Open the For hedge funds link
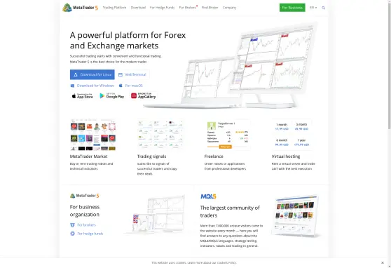 [x=90, y=234]
